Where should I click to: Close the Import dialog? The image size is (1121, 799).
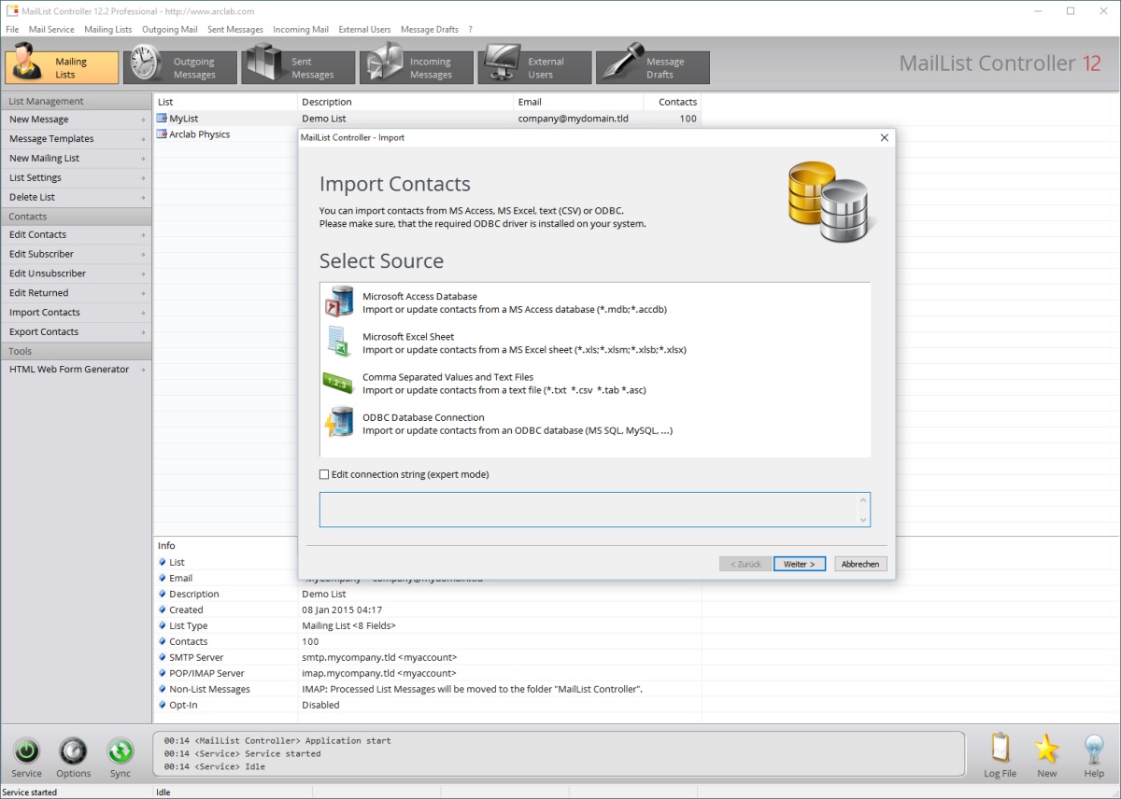pos(884,138)
